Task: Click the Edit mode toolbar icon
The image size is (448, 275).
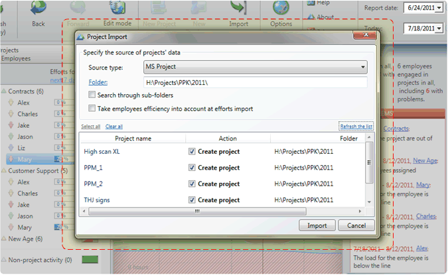Action: 117,8
